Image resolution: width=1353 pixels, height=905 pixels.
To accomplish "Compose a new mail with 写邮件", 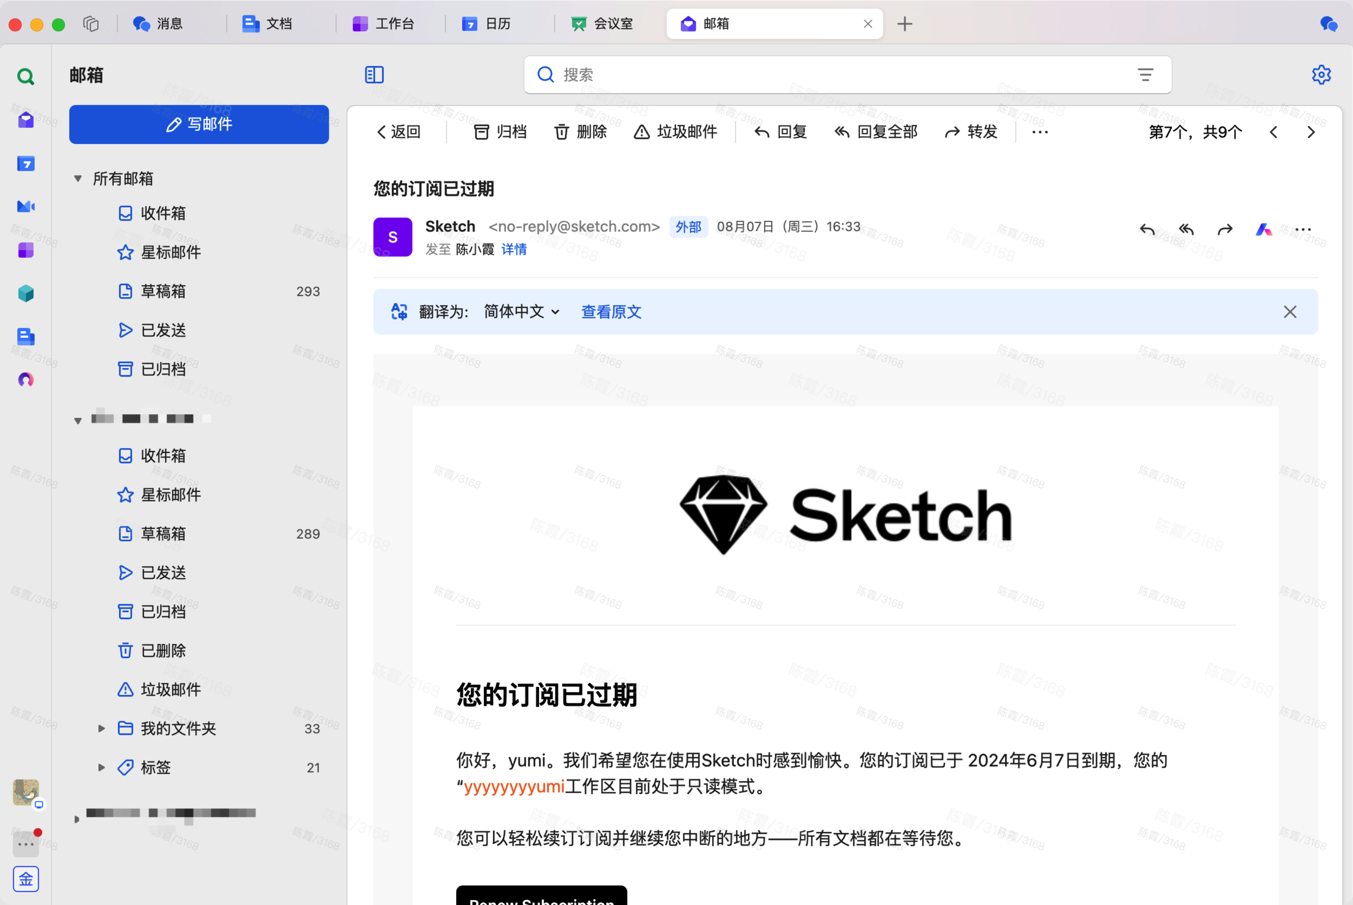I will [199, 124].
